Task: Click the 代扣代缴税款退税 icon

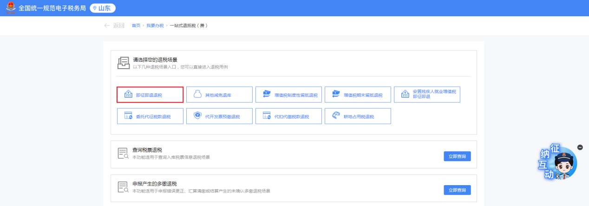Action: tap(267, 116)
